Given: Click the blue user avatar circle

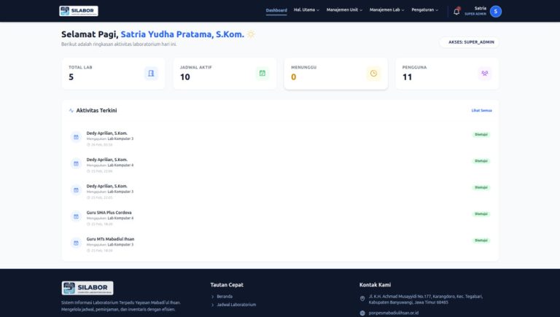Looking at the screenshot, I should 496,11.
